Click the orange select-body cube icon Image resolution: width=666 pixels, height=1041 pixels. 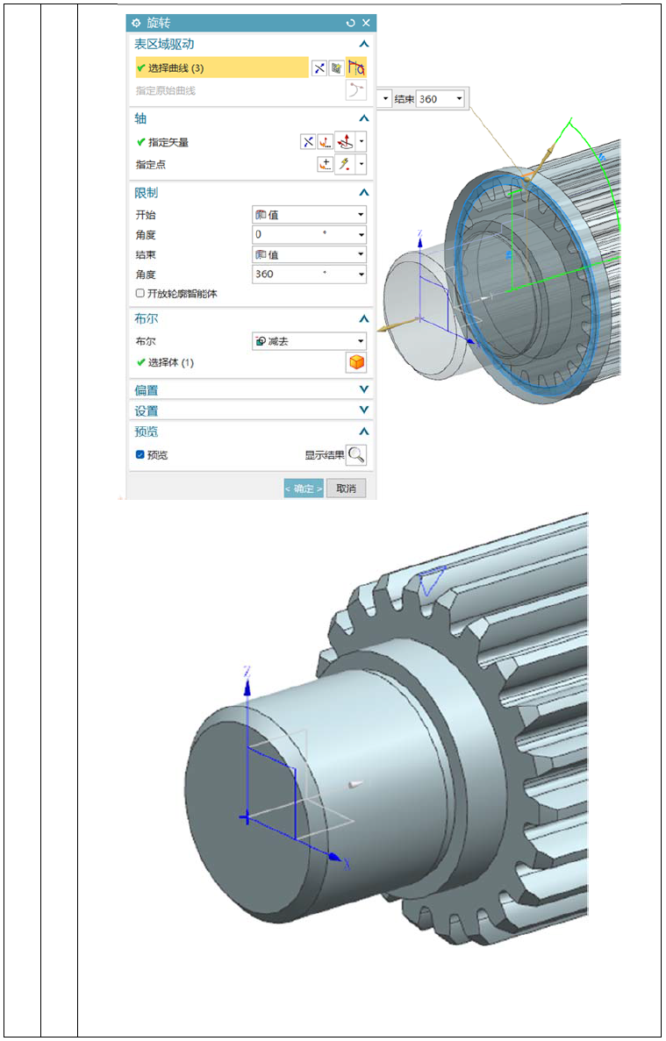point(356,362)
